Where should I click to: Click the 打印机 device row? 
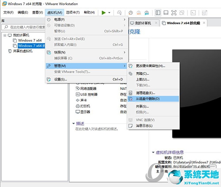pos(101,106)
